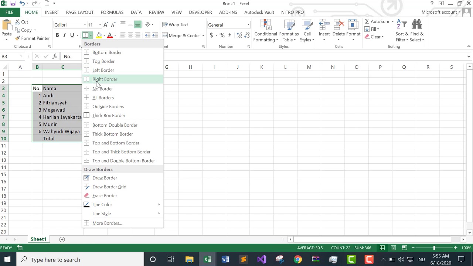This screenshot has width=473, height=266.
Task: Click the Windows taskbar search box
Action: pyautogui.click(x=80, y=260)
